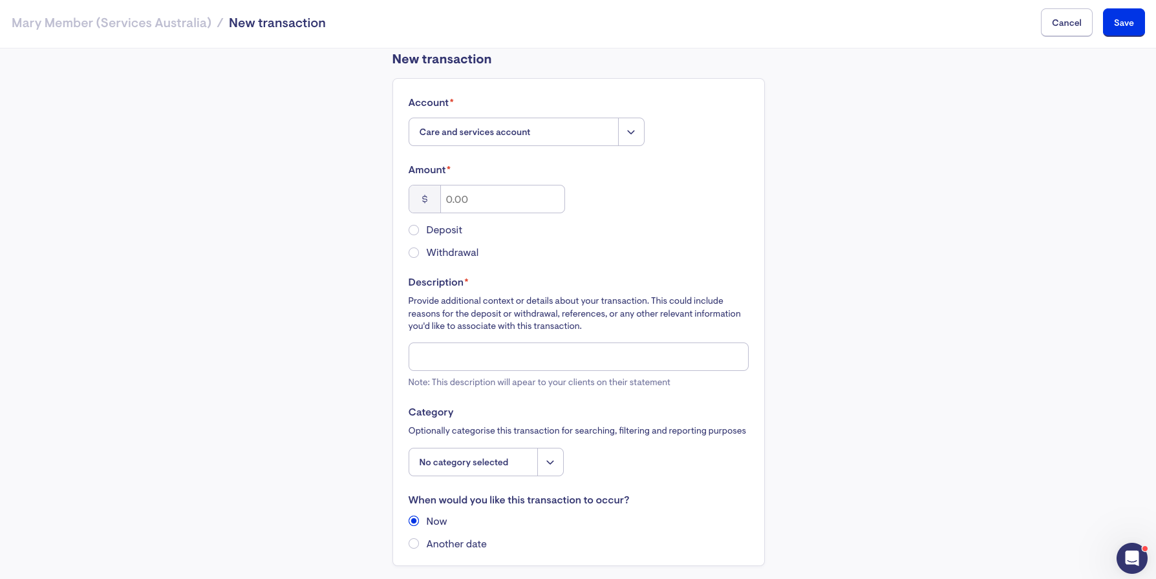Select the Now timing option

coord(414,521)
